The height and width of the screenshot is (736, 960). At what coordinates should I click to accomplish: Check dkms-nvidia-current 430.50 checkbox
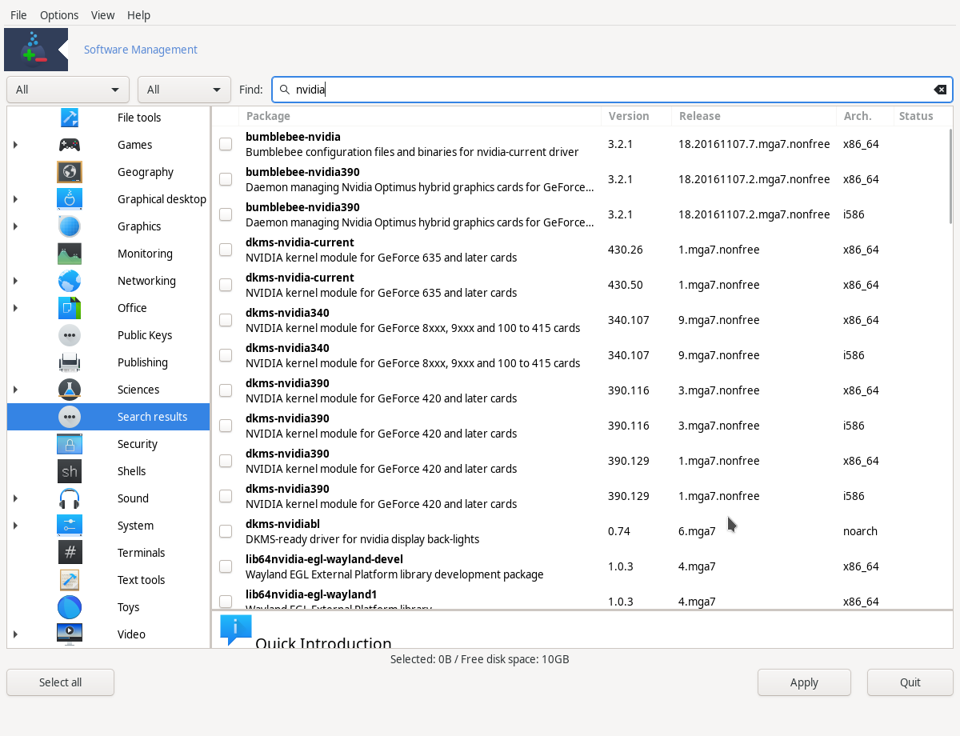226,285
